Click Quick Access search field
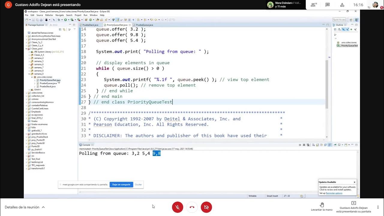The image size is (384, 216). (339, 20)
